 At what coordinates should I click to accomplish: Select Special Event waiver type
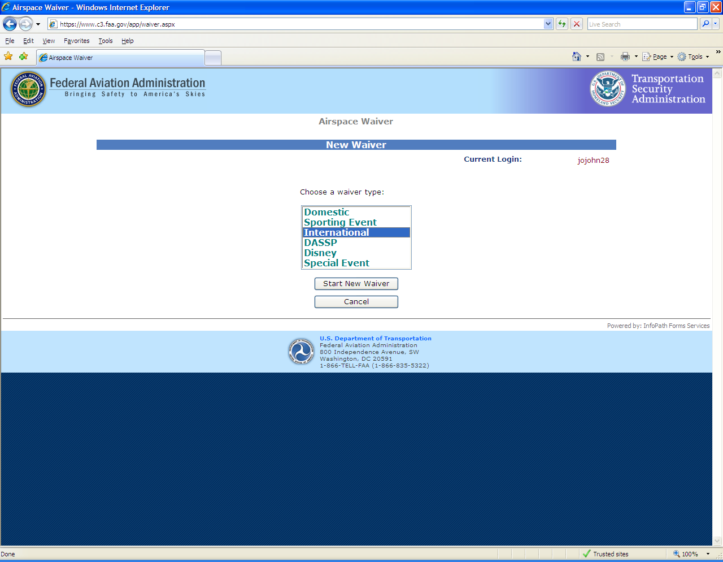356,263
